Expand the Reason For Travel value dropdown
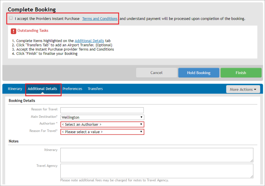The height and width of the screenshot is (186, 265). (x=102, y=131)
